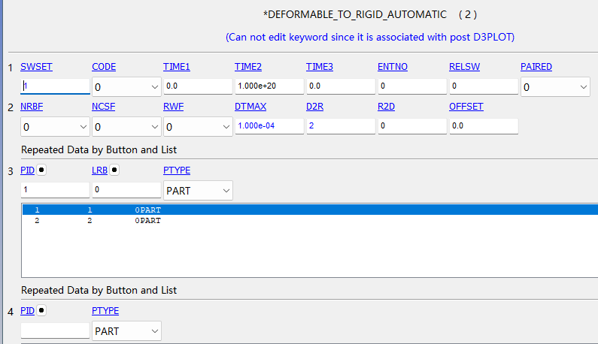Click the NCSF label link
This screenshot has width=598, height=344.
[103, 107]
